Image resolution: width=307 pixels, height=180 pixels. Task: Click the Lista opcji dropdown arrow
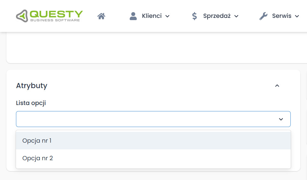(x=281, y=119)
